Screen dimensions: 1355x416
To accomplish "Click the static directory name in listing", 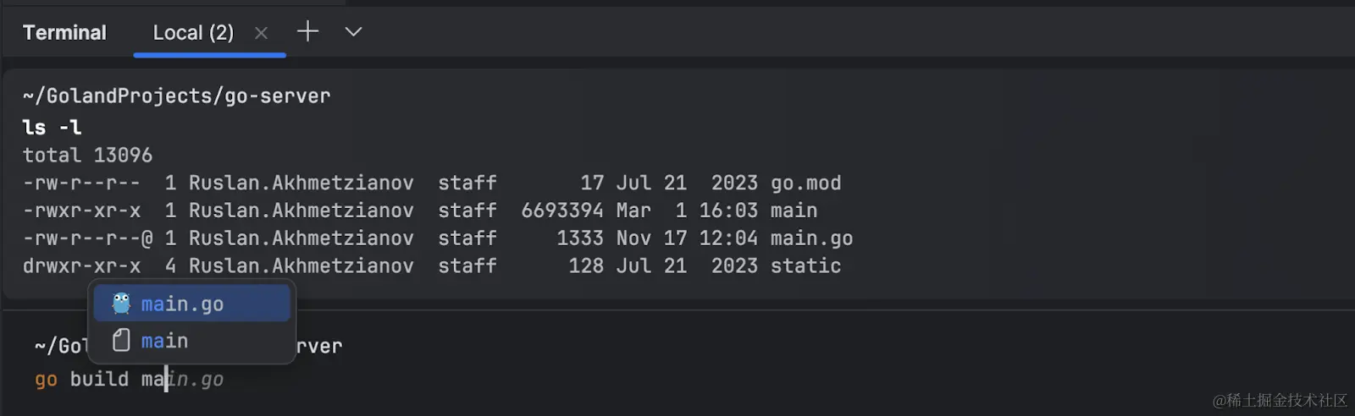I will (805, 265).
